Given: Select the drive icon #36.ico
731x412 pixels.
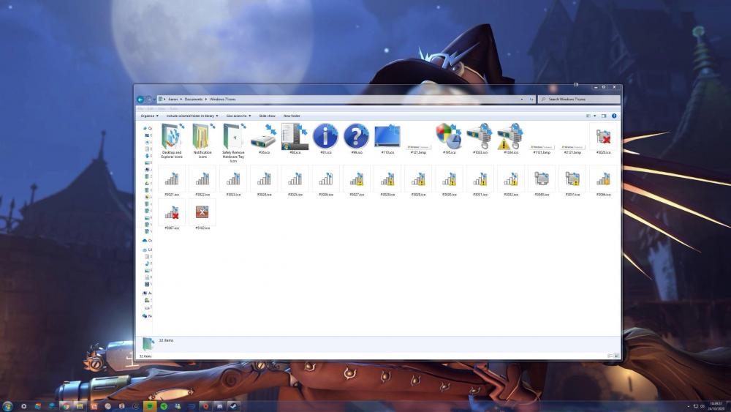Looking at the screenshot, I should [264, 137].
